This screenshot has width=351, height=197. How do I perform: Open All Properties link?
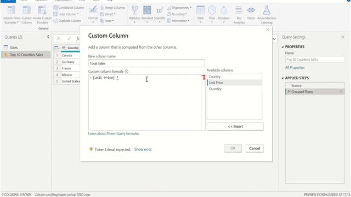click(x=295, y=68)
